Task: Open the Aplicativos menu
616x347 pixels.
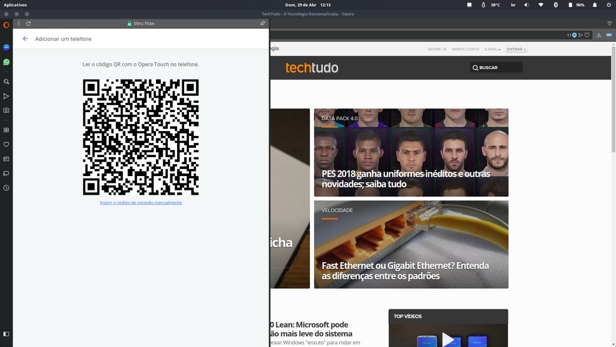Action: click(x=15, y=4)
